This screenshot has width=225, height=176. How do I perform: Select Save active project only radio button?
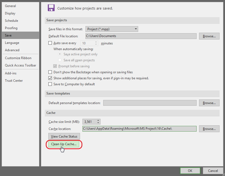pyautogui.click(x=60, y=54)
